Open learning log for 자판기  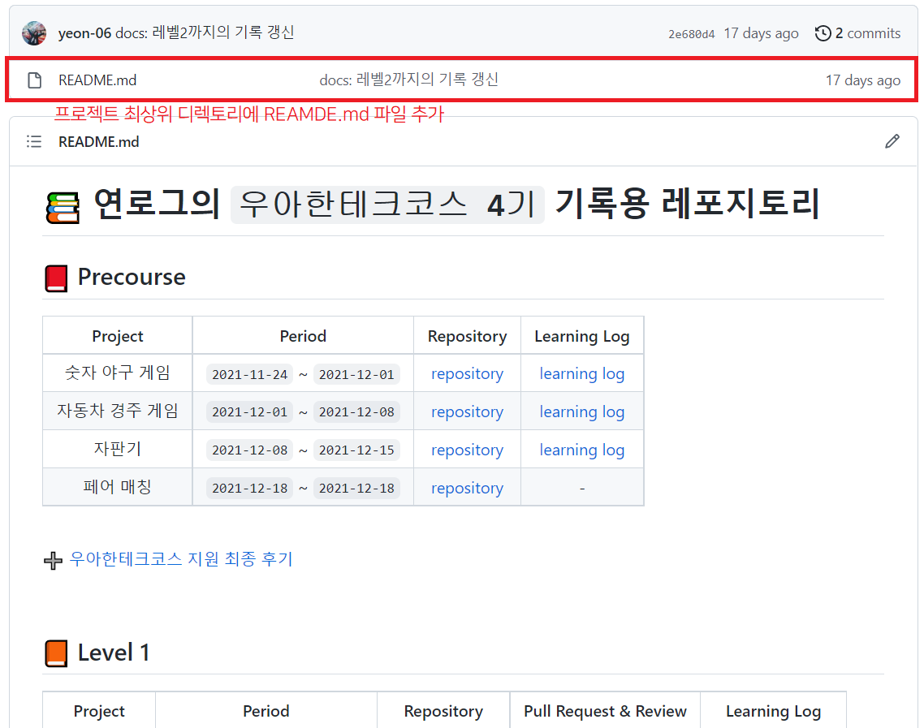pyautogui.click(x=582, y=450)
